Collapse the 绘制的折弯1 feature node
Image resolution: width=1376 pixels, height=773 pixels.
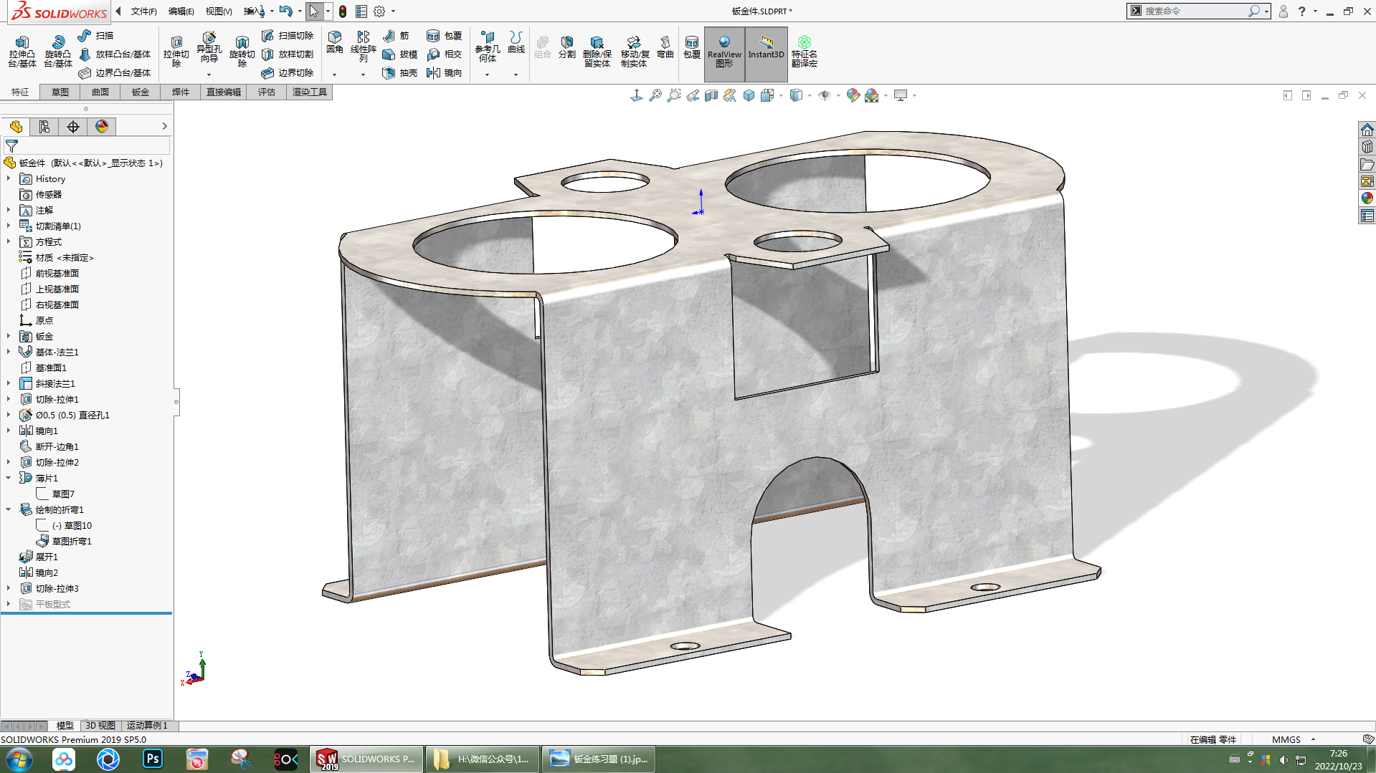pos(9,509)
